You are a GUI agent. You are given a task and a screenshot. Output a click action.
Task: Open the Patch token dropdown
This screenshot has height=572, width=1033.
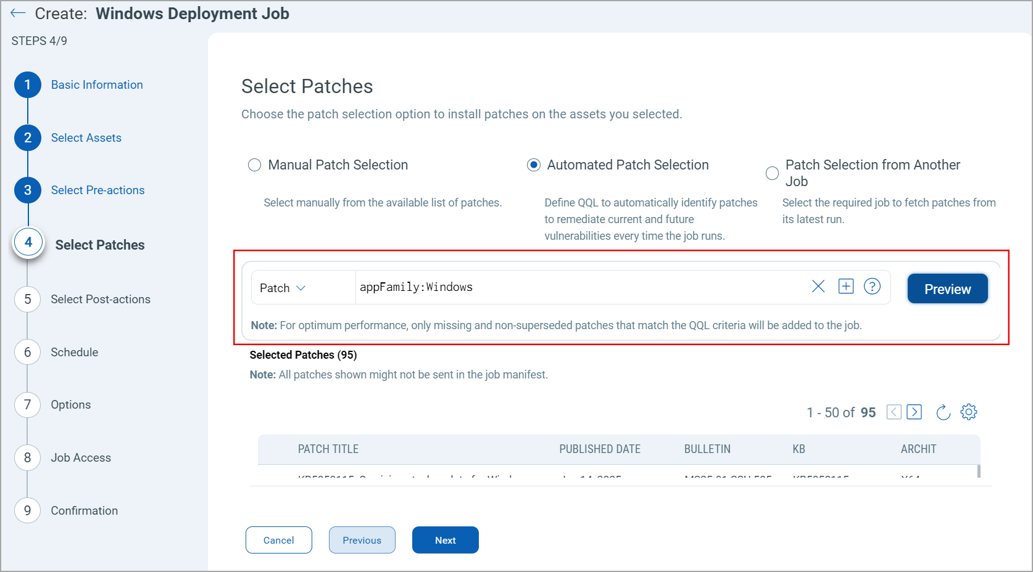point(283,287)
